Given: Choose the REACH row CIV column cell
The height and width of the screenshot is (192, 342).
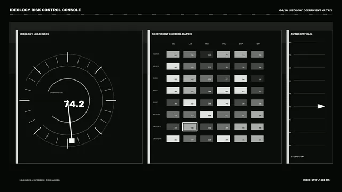Looking at the screenshot, I should click(258, 66).
